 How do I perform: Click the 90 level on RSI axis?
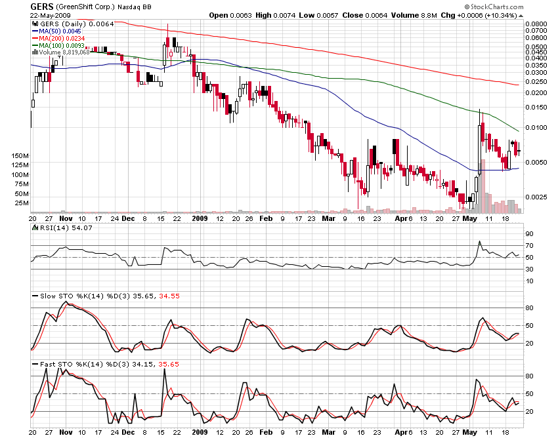[530, 233]
